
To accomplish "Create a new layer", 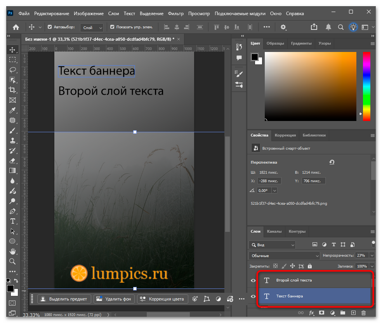I will coord(353,313).
